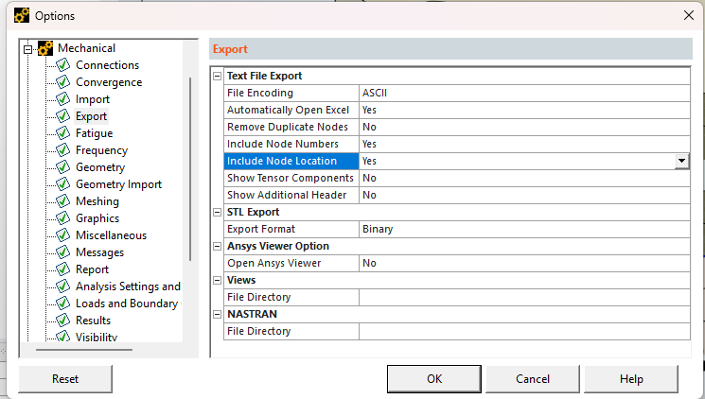Click the checkmark icon beside Report
Viewport: 705px width, 399px height.
63,269
